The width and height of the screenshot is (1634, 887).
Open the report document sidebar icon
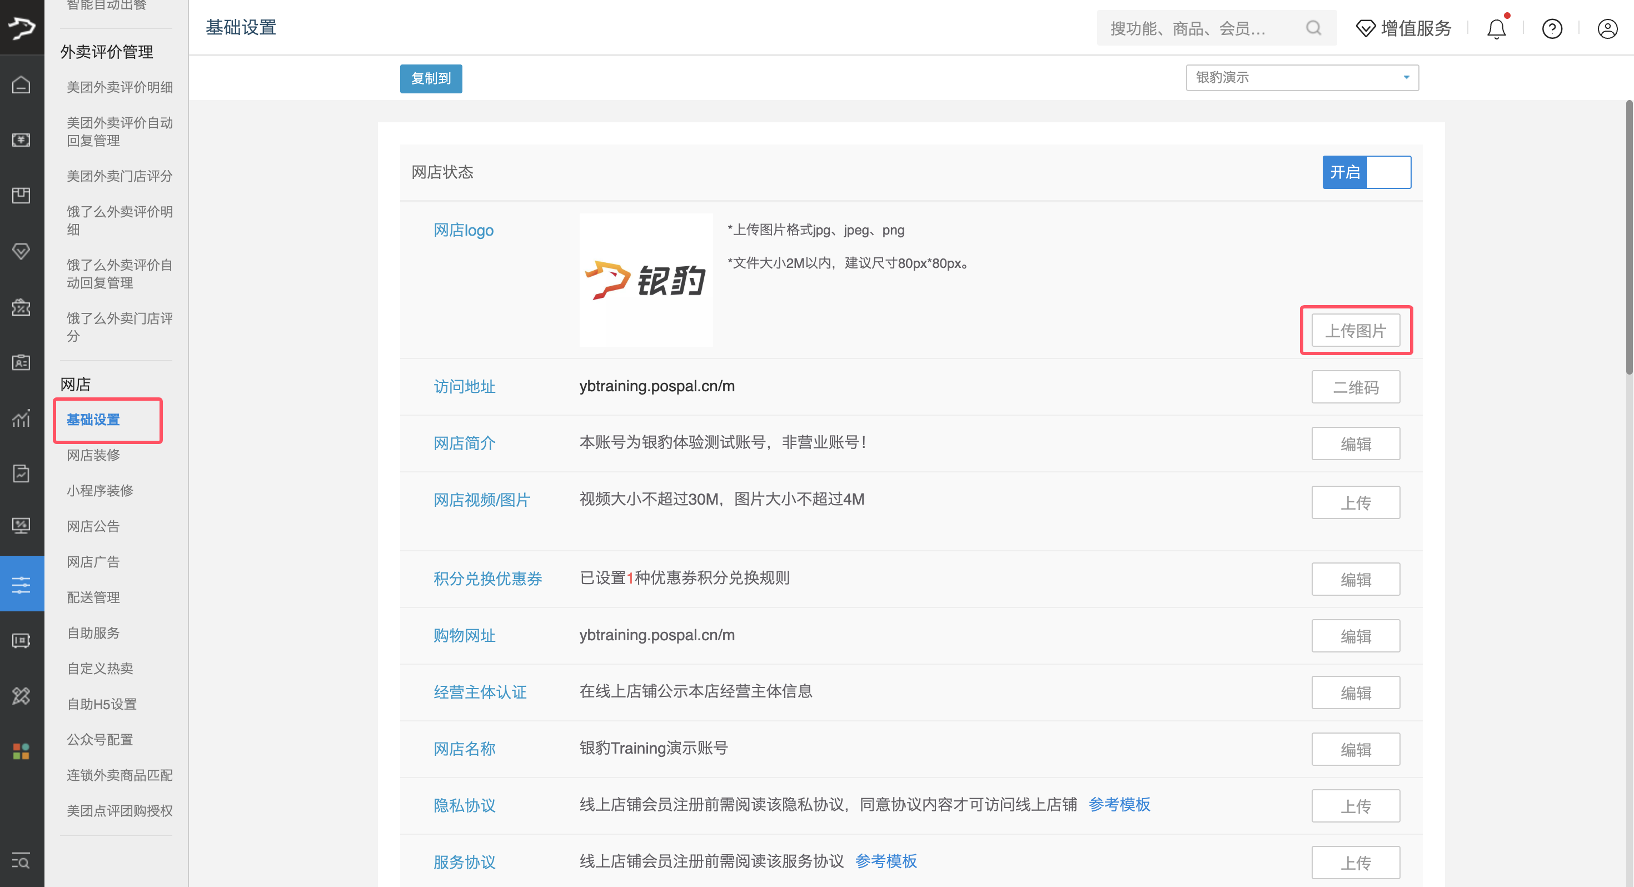(21, 474)
